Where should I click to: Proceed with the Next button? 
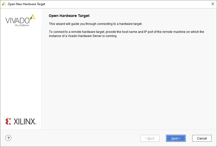[176, 138]
